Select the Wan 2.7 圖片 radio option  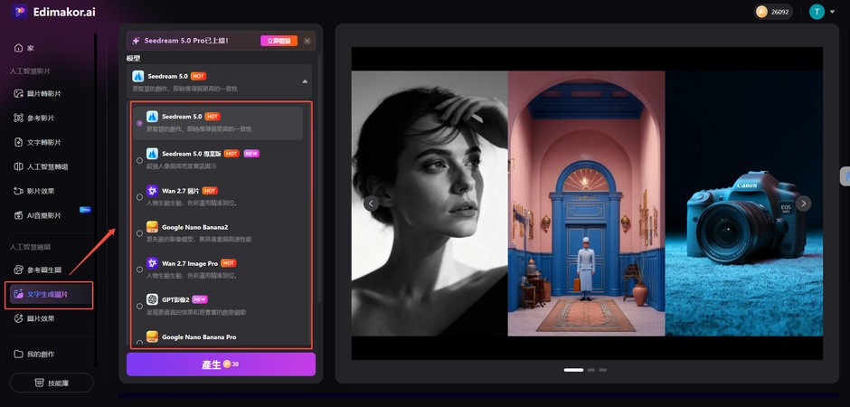[140, 197]
